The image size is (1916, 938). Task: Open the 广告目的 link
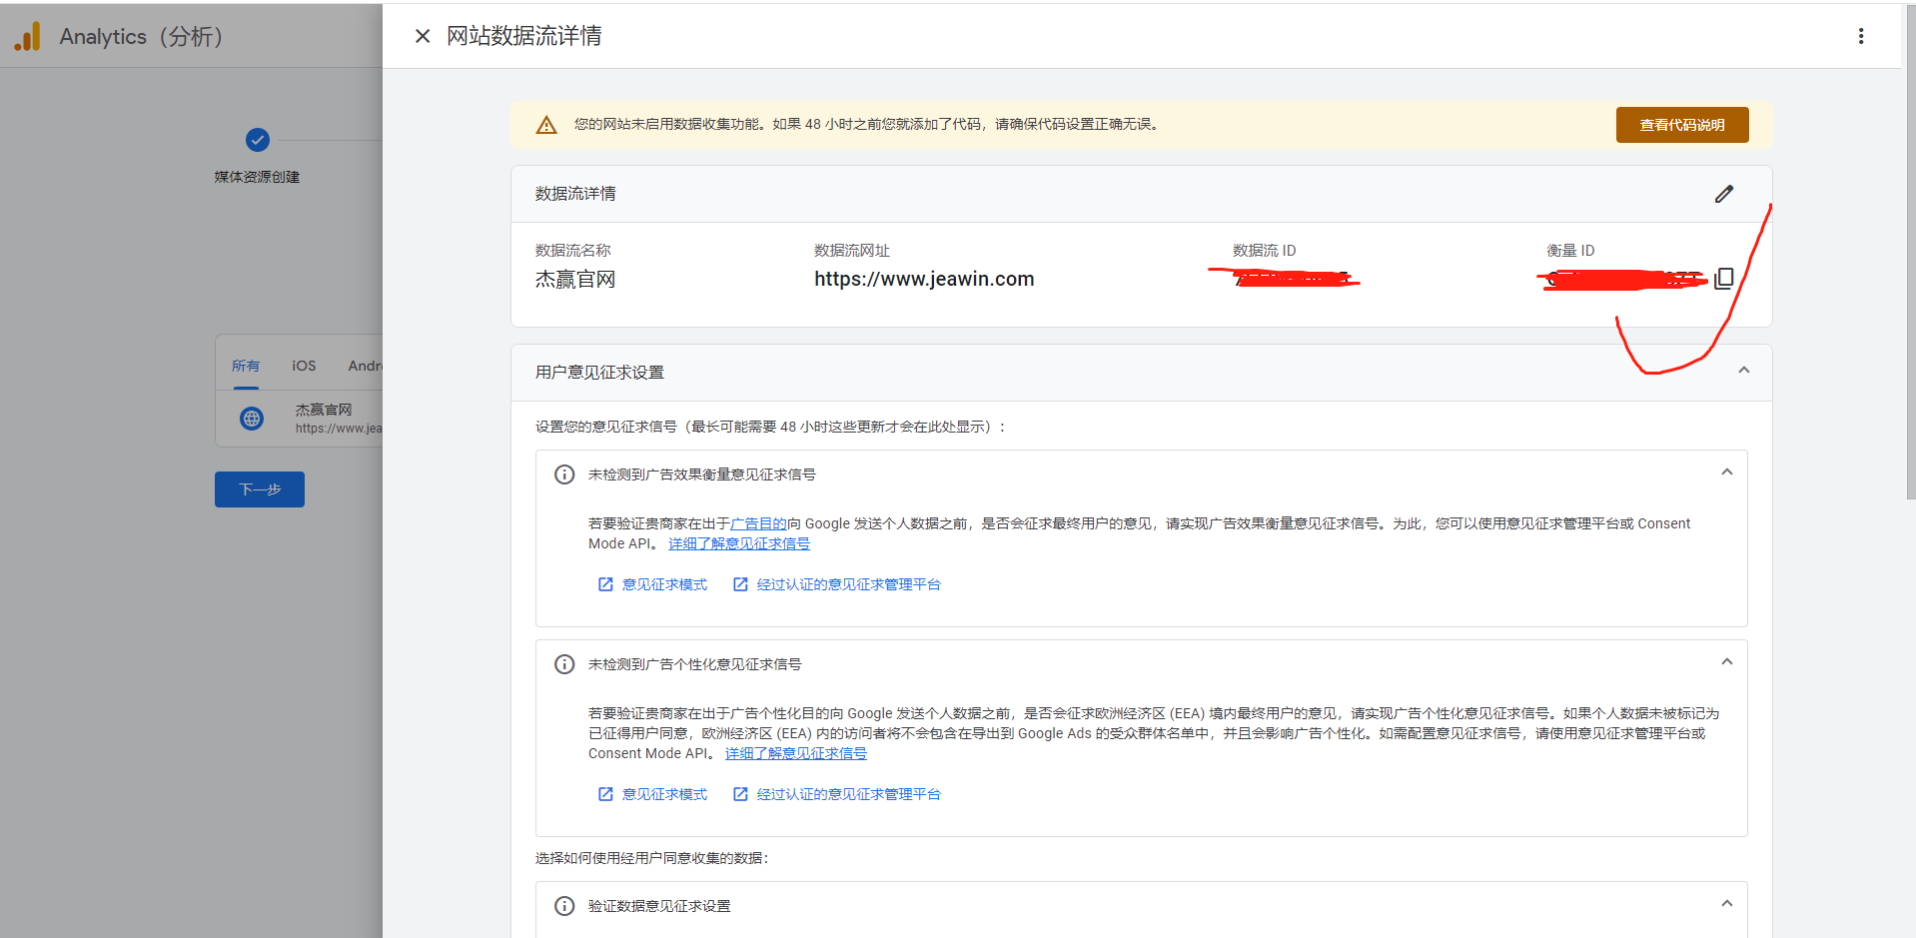click(x=758, y=523)
